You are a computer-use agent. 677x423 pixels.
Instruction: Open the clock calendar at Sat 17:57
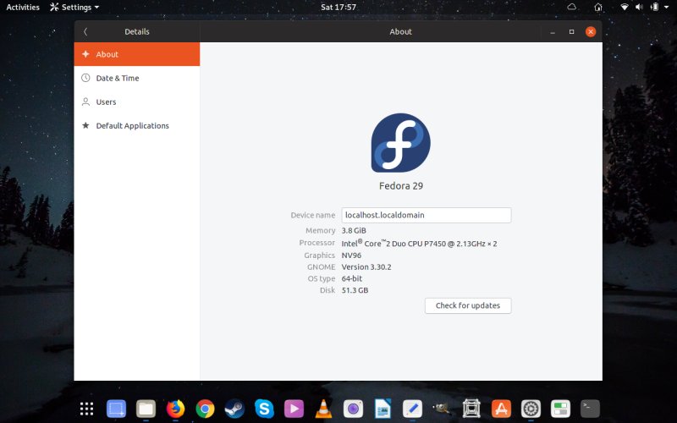click(x=338, y=7)
